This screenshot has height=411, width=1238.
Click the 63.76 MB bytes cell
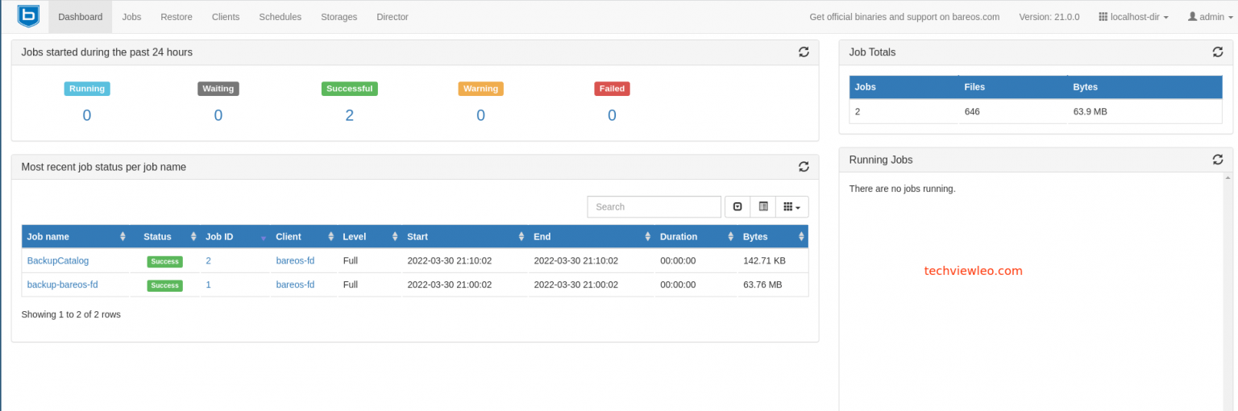pyautogui.click(x=762, y=284)
